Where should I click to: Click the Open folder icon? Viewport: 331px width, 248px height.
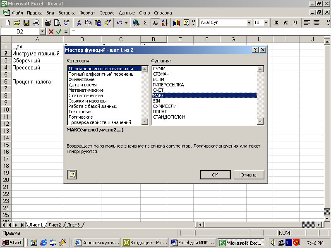(x=17, y=23)
